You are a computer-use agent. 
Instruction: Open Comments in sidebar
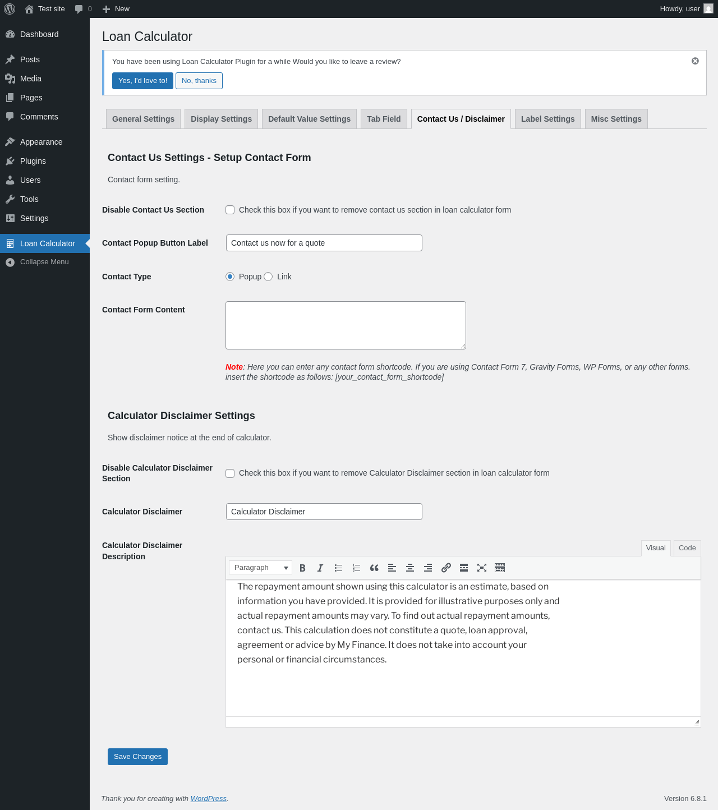45,117
